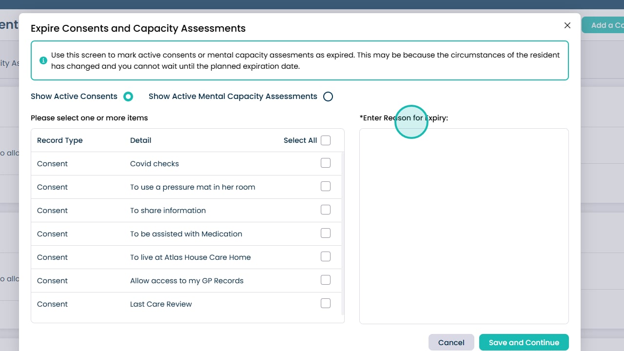The height and width of the screenshot is (351, 624).
Task: Close the Expire Consents dialog
Action: point(567,25)
